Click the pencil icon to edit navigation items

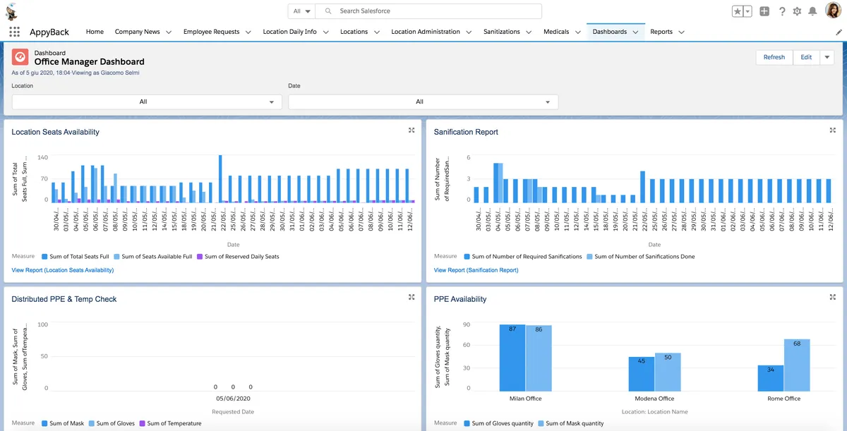(x=839, y=32)
